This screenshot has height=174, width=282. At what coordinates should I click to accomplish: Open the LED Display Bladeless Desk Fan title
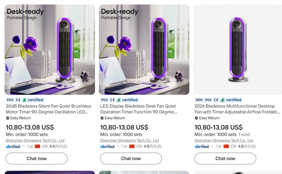[139, 109]
